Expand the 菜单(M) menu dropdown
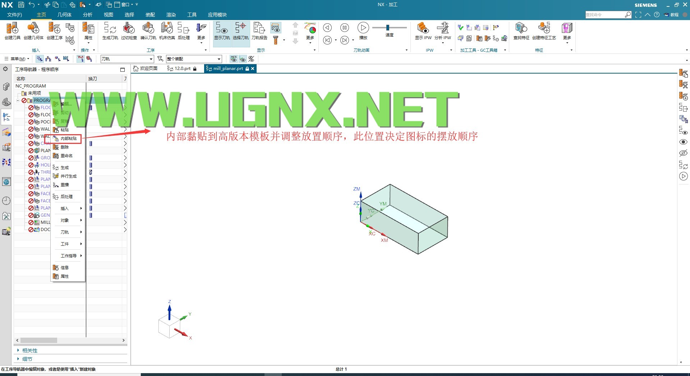690x376 pixels. (x=17, y=59)
